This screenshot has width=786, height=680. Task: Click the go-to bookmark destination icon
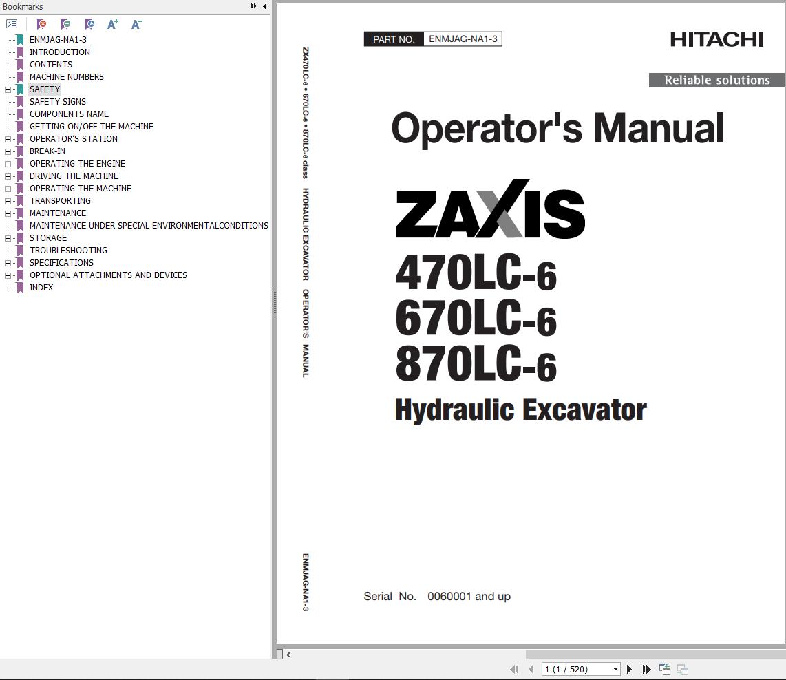[x=89, y=23]
